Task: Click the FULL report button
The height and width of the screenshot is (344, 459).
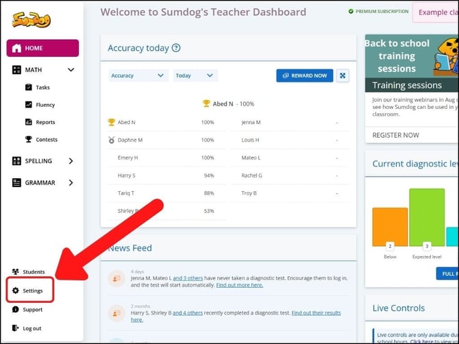Action: click(x=447, y=273)
